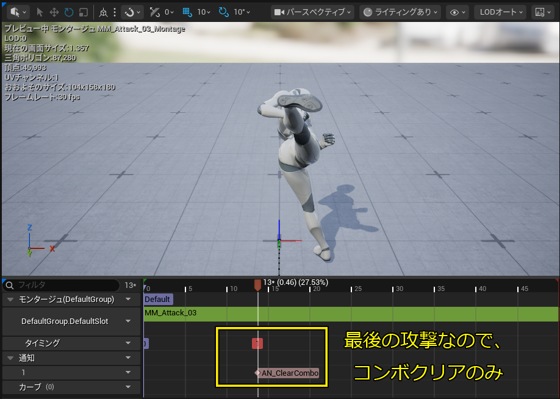Viewport: 560px width, 399px height.
Task: Select the AN_ClearCombo notify
Action: [287, 373]
